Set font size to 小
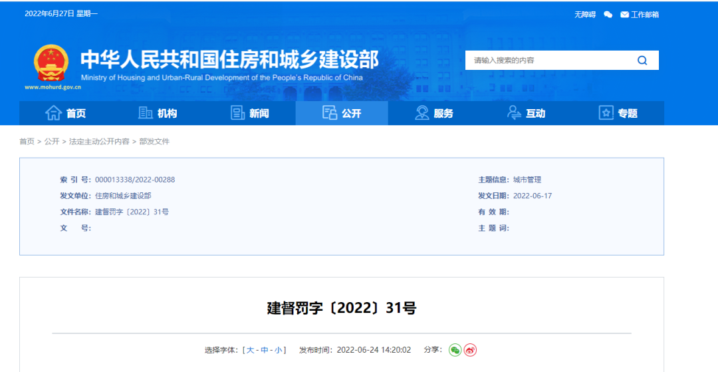This screenshot has width=718, height=372. coord(278,350)
